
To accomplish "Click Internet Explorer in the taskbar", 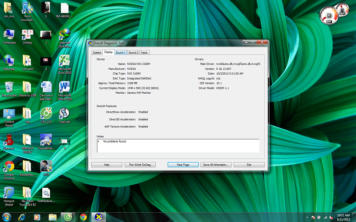I will click(x=22, y=217).
